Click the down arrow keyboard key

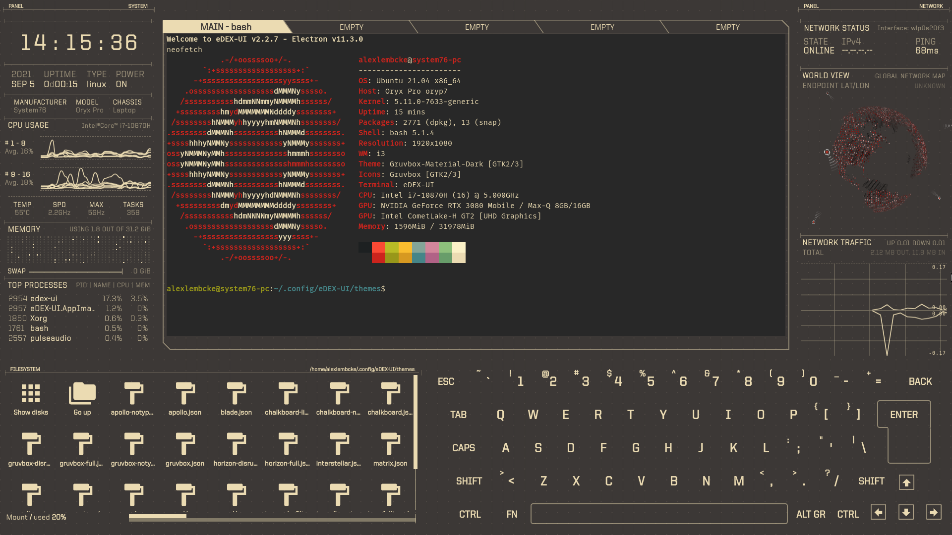click(906, 512)
